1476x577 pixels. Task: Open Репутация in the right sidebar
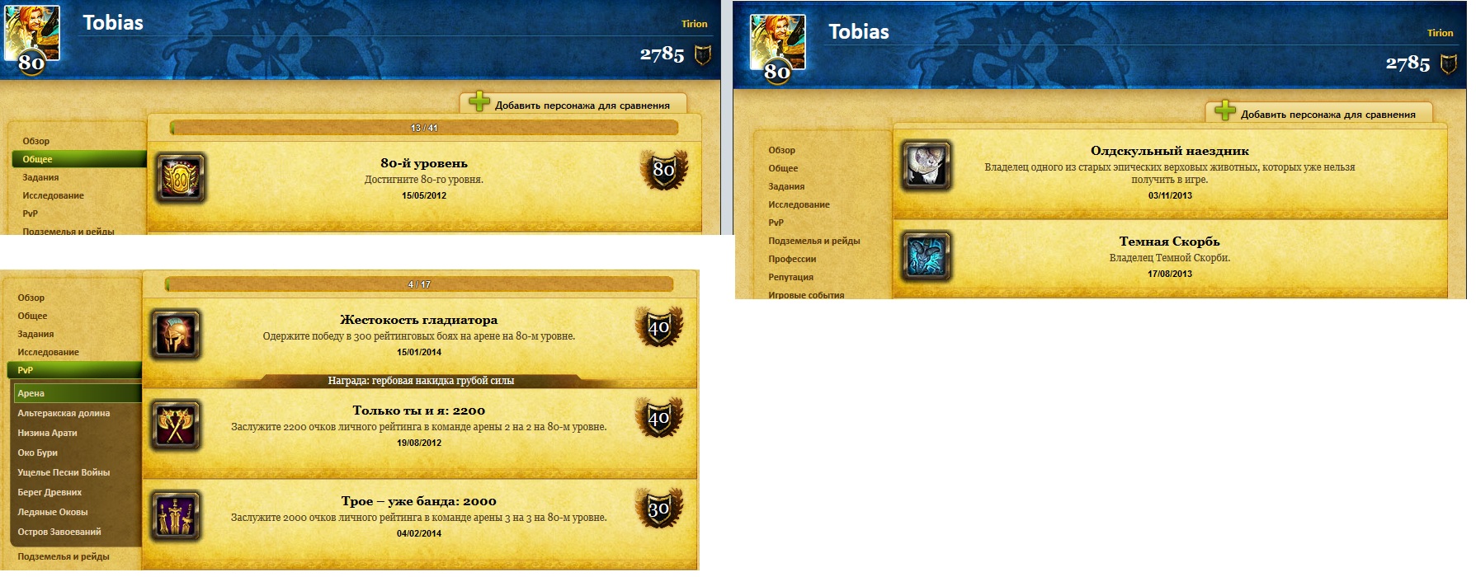click(x=790, y=277)
